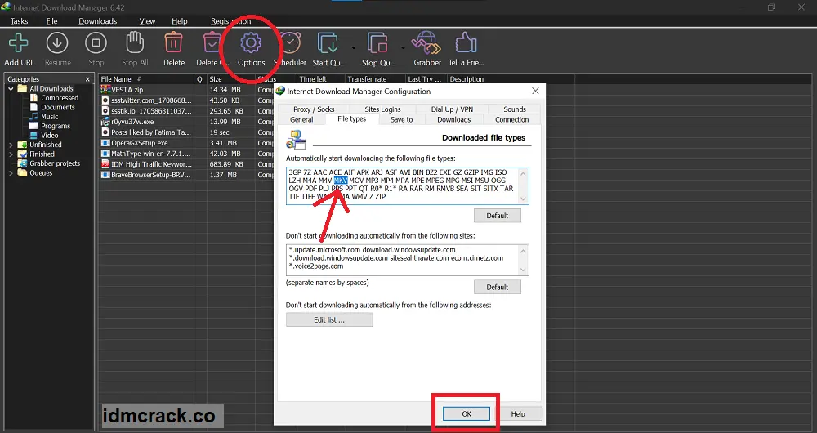Click the Delete trash icon
The width and height of the screenshot is (817, 433).
[x=173, y=43]
